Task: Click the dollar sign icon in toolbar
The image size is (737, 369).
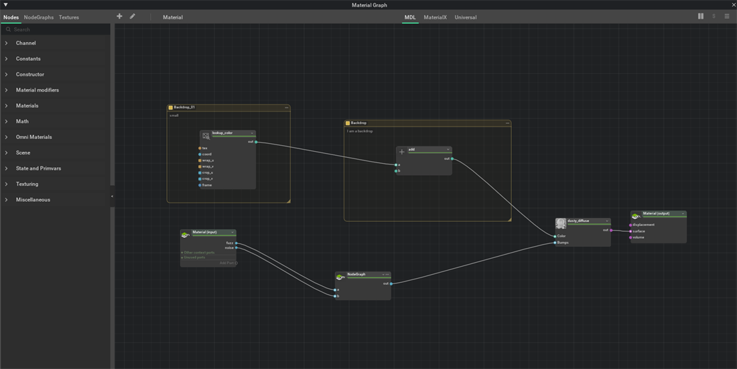Action: coord(714,16)
